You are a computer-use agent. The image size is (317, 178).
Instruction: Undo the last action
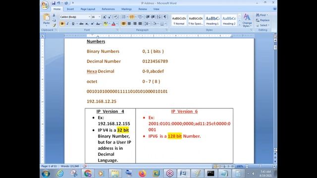tap(58, 3)
